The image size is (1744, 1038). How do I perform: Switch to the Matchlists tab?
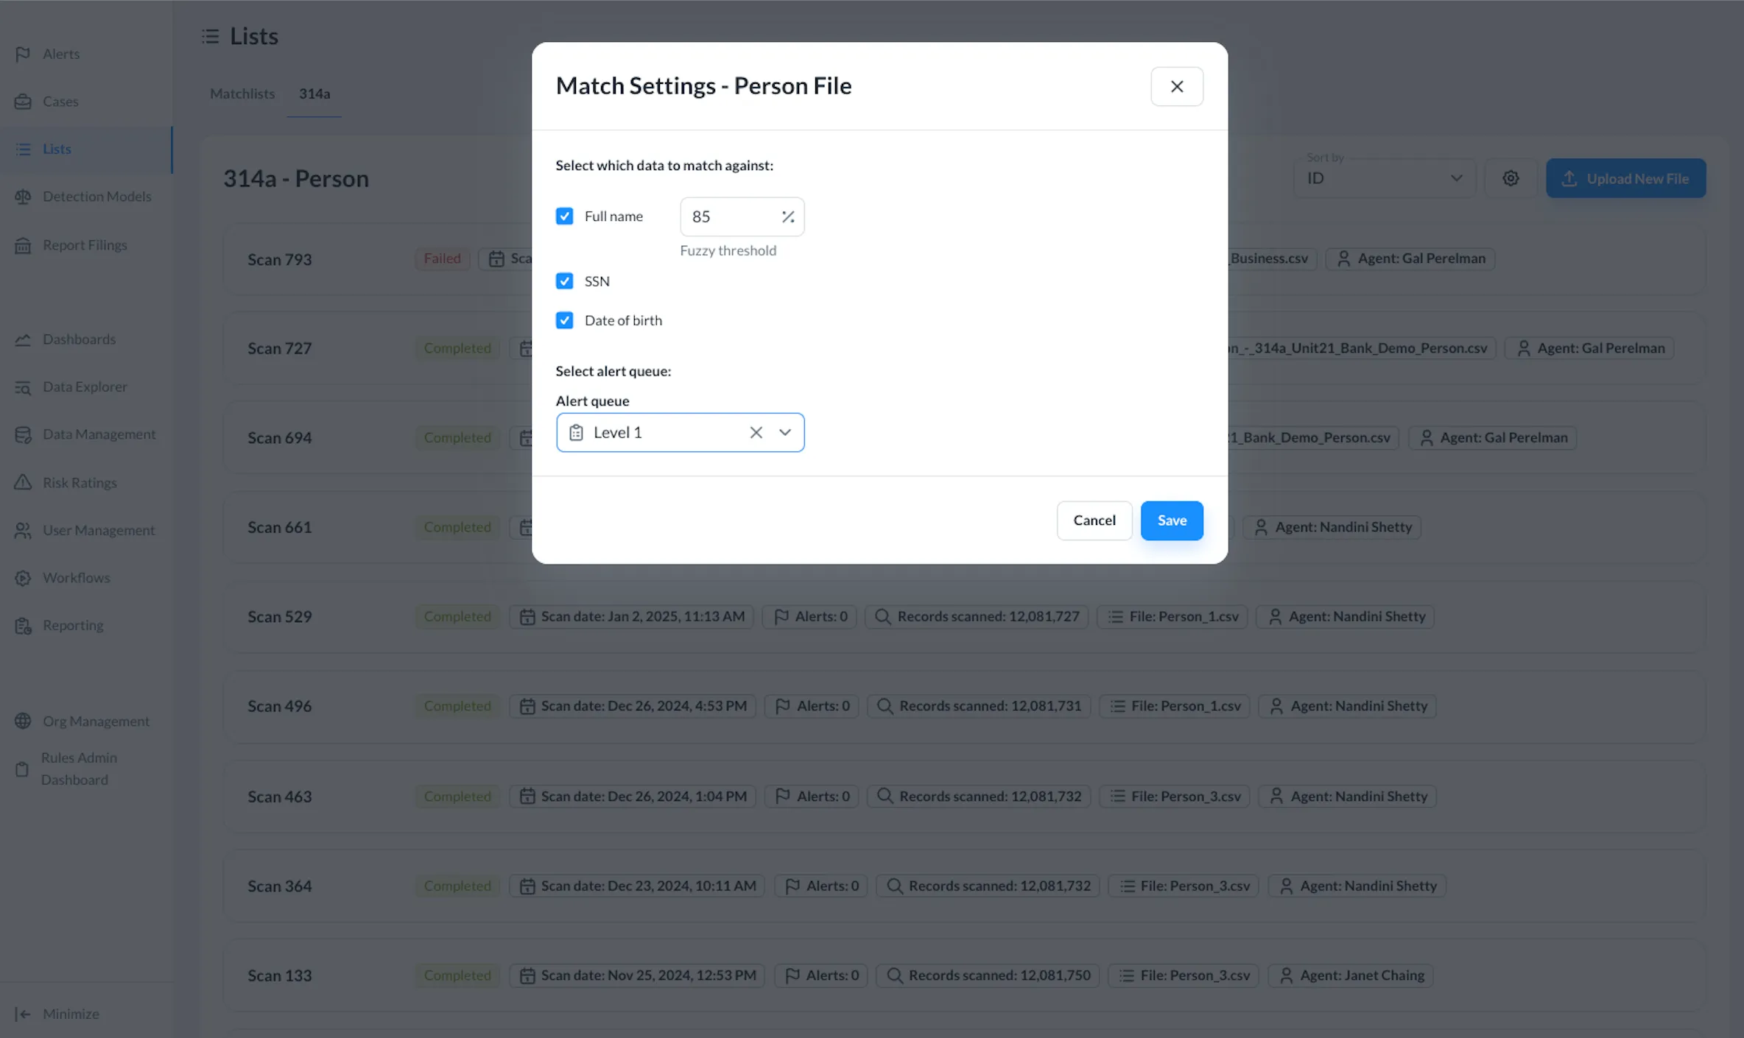[242, 93]
